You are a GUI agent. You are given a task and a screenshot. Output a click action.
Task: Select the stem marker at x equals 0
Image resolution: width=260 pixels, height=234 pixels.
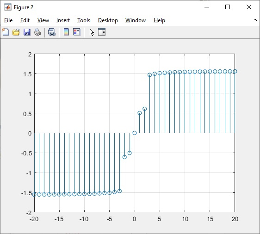click(x=135, y=133)
